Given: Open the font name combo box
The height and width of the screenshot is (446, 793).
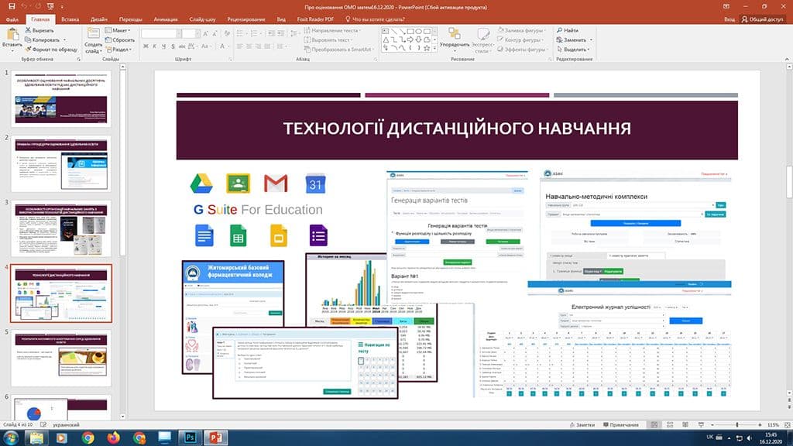Looking at the screenshot, I should [x=161, y=33].
